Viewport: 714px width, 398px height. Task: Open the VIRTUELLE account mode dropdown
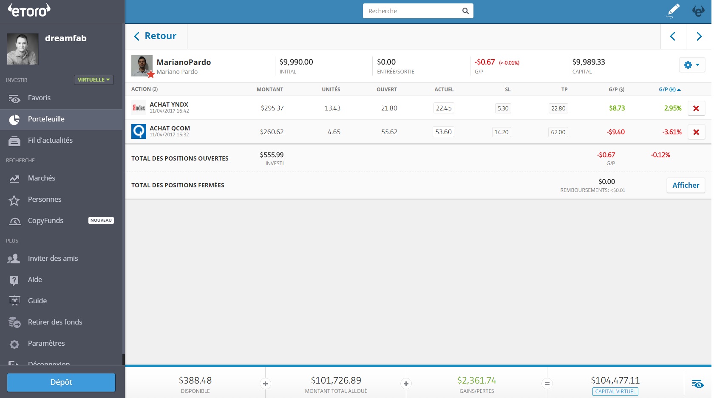(94, 80)
